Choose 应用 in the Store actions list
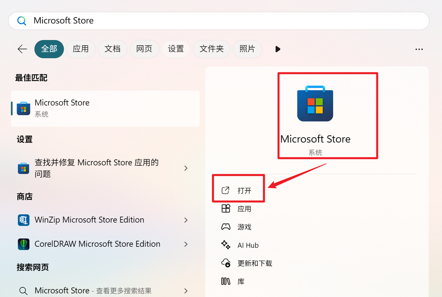Image resolution: width=442 pixels, height=297 pixels. (x=244, y=209)
